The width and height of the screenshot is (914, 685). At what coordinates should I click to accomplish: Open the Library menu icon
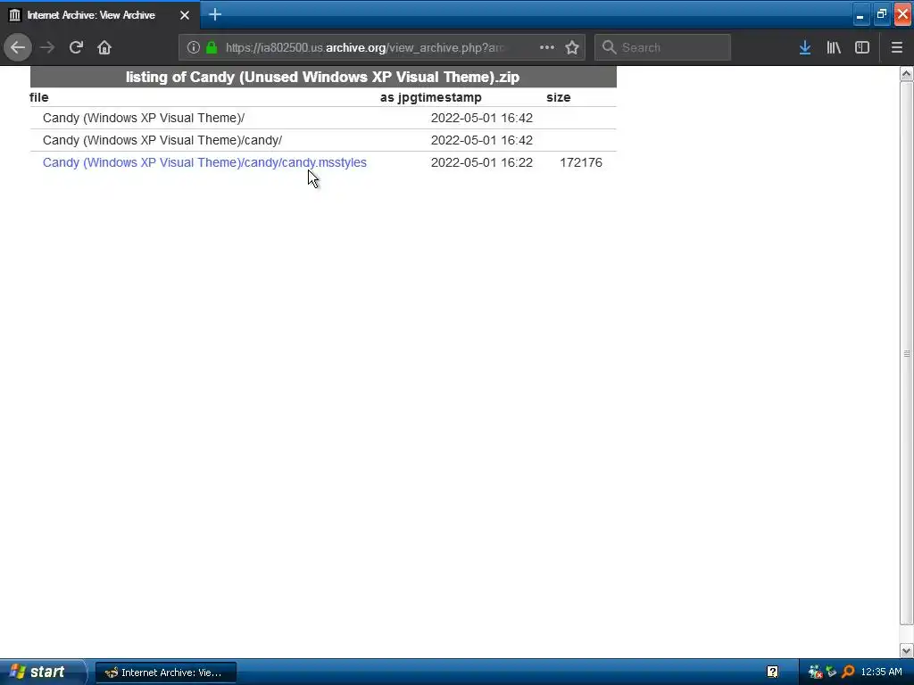click(834, 47)
